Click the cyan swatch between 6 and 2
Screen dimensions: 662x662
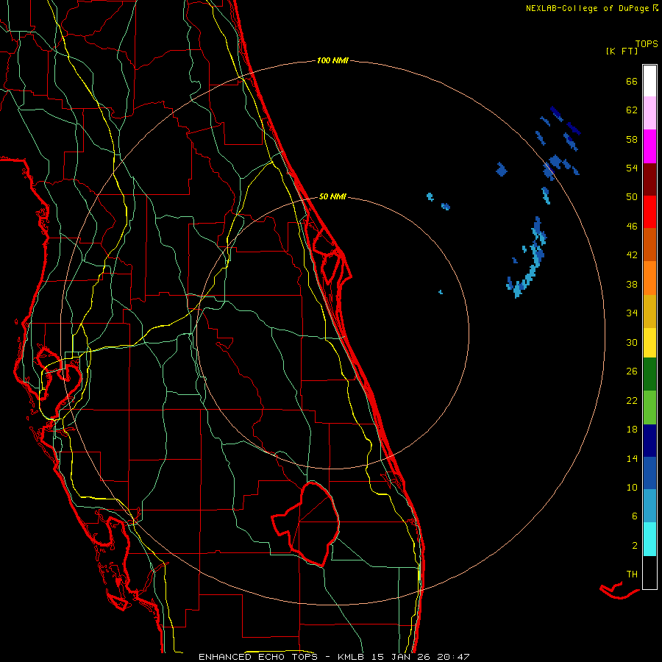pyautogui.click(x=649, y=539)
